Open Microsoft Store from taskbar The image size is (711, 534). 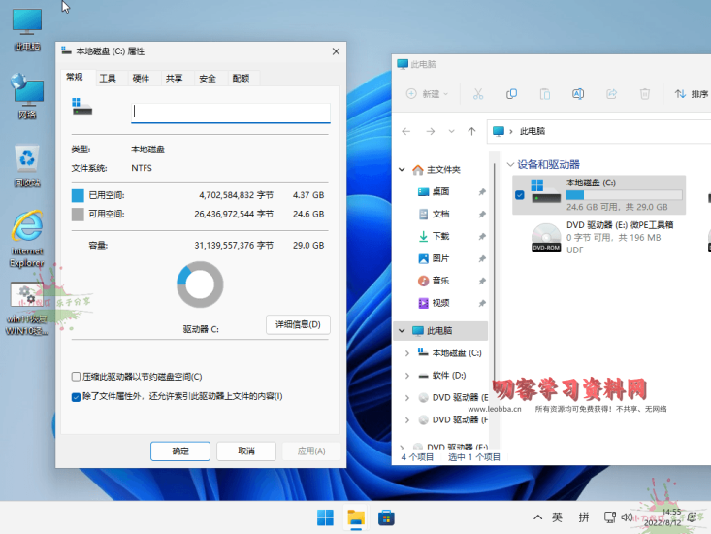[x=386, y=517]
